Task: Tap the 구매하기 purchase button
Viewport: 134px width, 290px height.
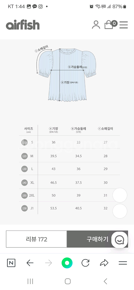Action: point(97,239)
